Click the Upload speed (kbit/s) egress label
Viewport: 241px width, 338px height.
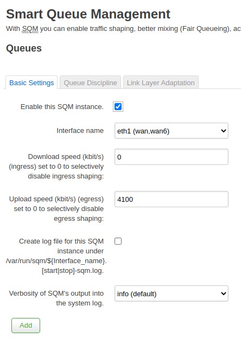click(x=56, y=209)
